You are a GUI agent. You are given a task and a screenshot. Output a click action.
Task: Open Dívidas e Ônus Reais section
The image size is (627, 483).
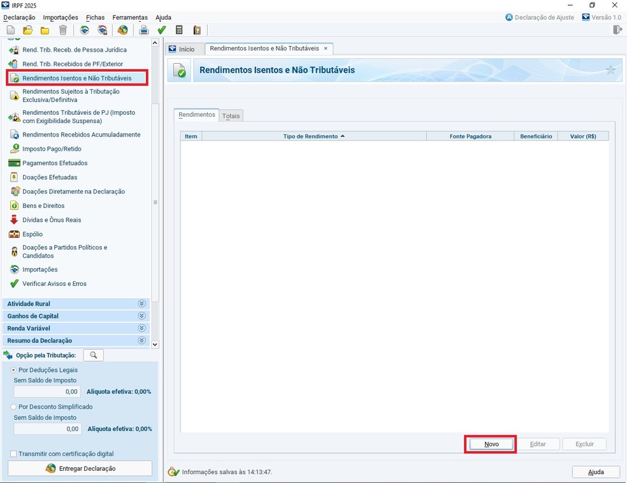pyautogui.click(x=51, y=220)
